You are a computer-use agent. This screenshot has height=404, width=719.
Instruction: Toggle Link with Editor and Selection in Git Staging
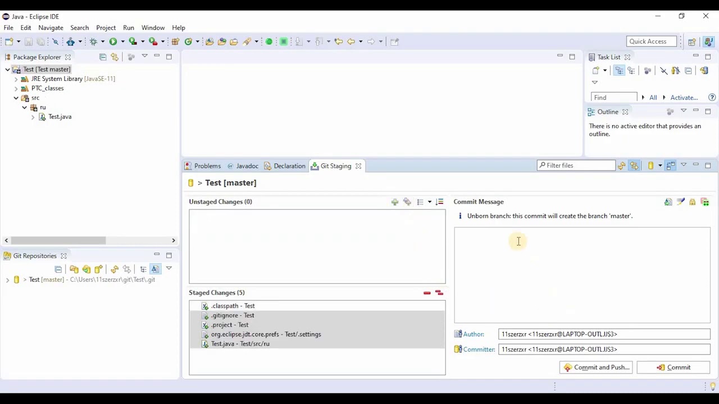634,166
